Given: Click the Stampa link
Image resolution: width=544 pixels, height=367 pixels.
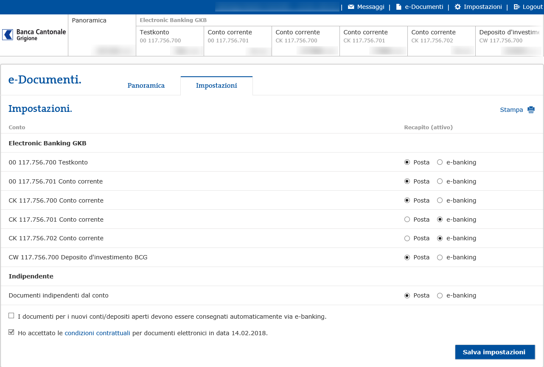Looking at the screenshot, I should point(511,110).
